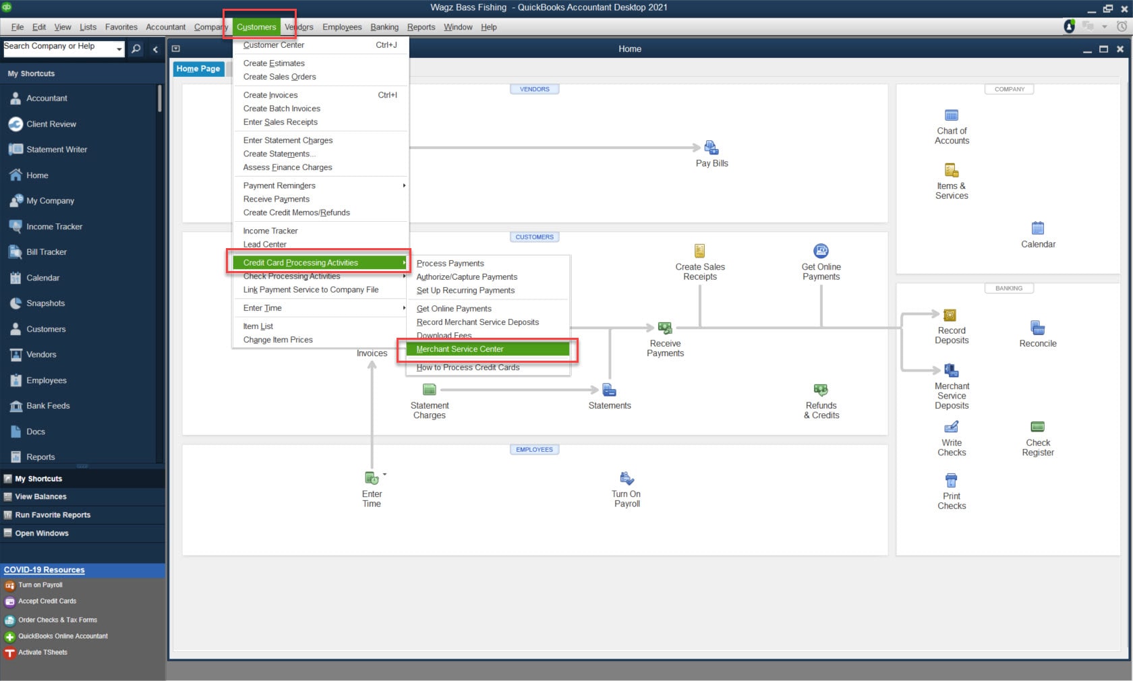Open the Vendors menu
The image size is (1133, 681).
click(x=299, y=27)
